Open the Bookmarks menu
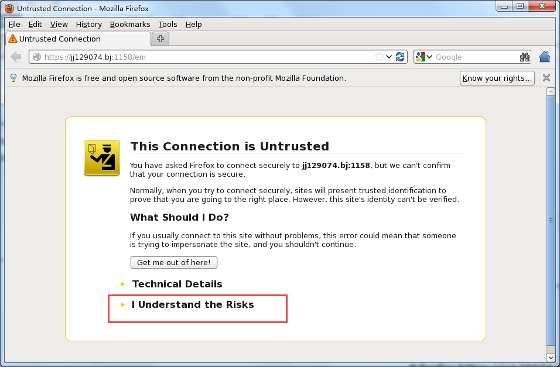The width and height of the screenshot is (560, 367). pyautogui.click(x=130, y=25)
